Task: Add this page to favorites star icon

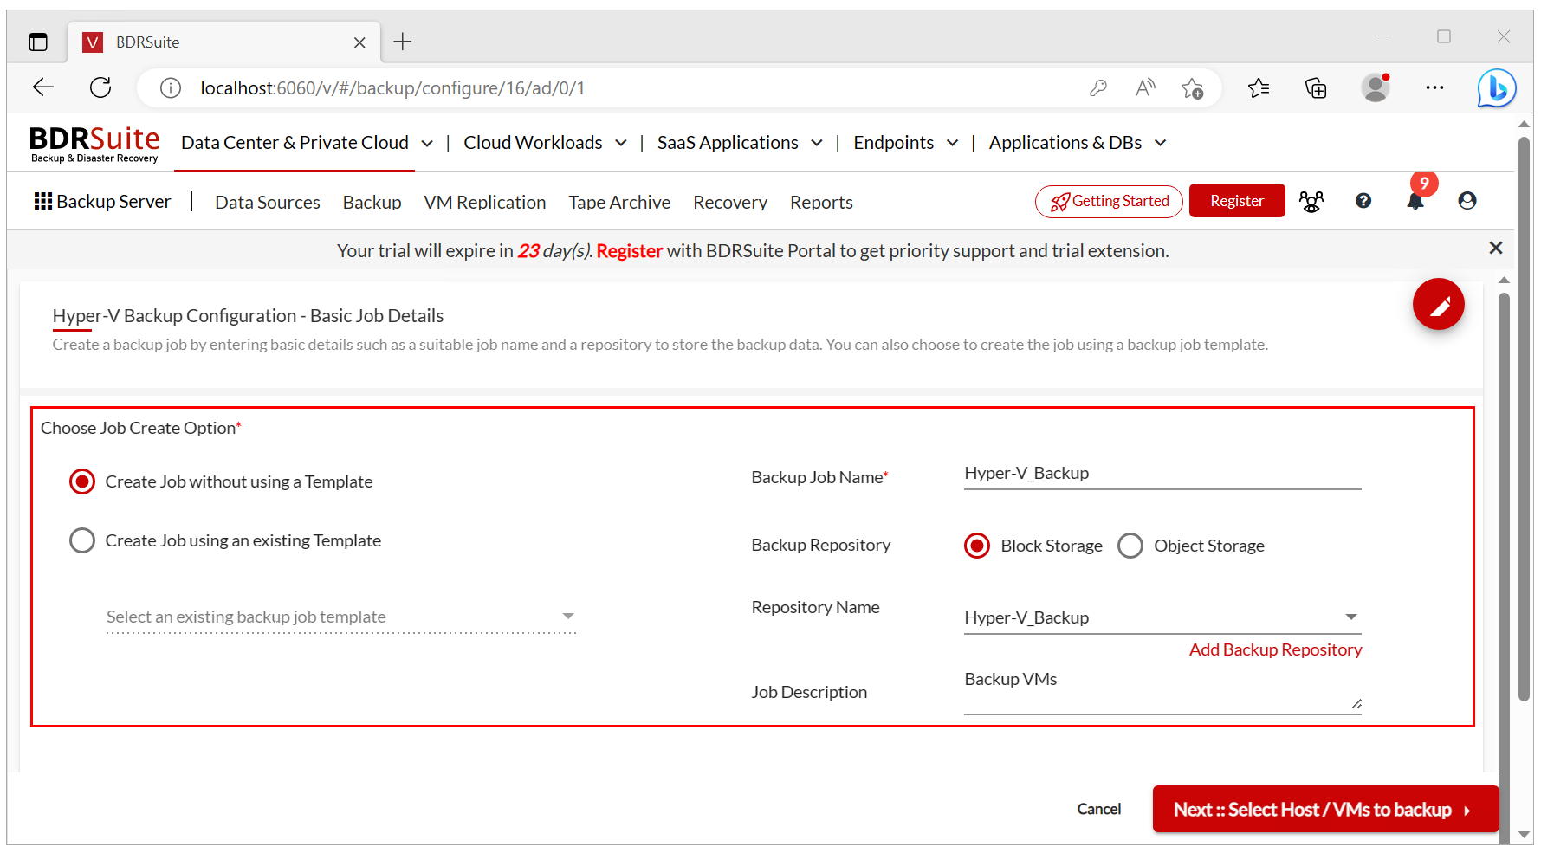Action: tap(1192, 87)
